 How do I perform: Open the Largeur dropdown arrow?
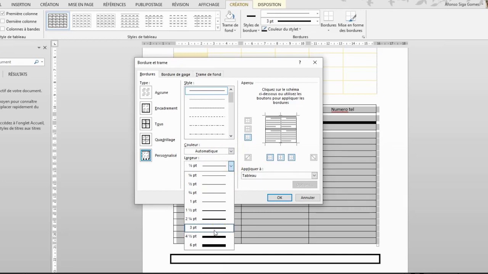[231, 166]
